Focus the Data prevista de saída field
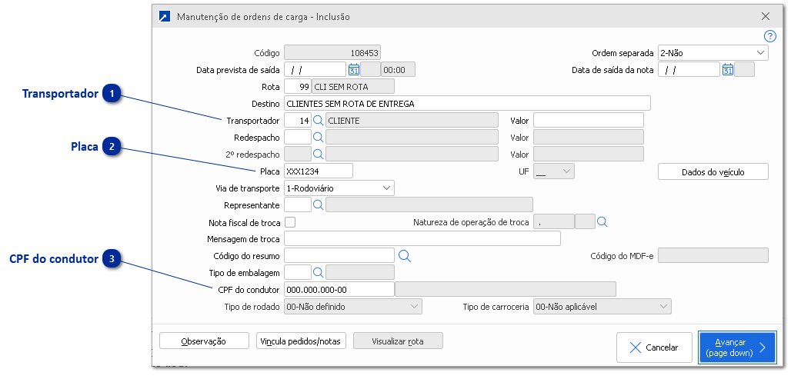Viewport: 801px width, 379px height. pyautogui.click(x=315, y=69)
